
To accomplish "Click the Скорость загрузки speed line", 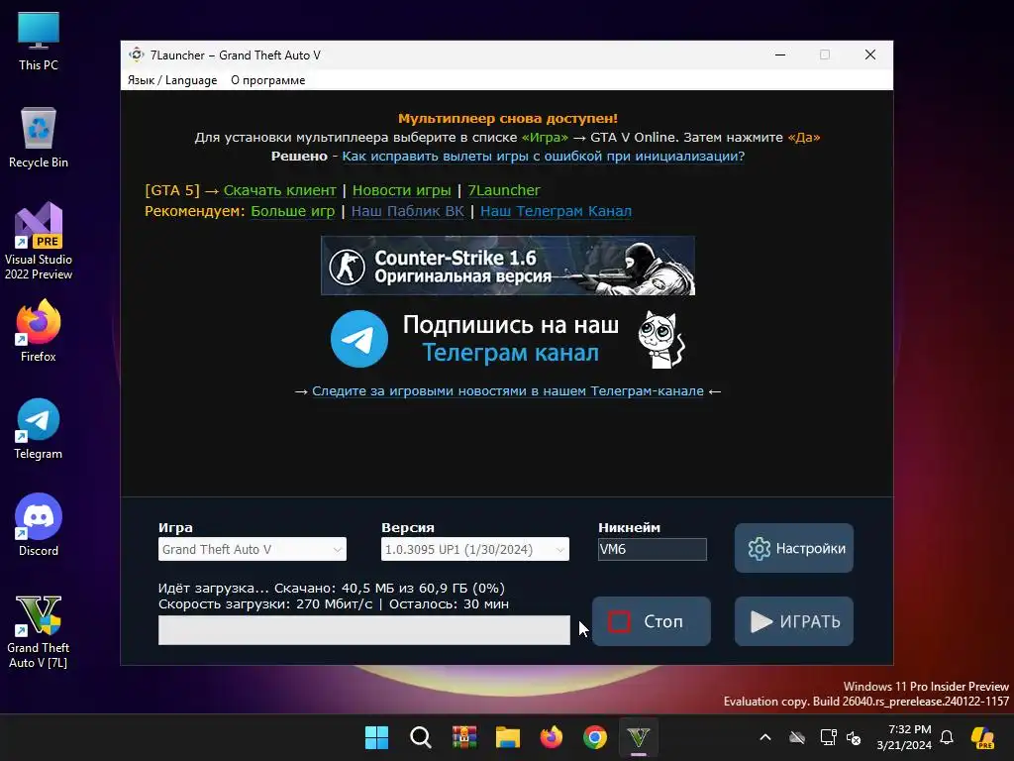I will (334, 603).
